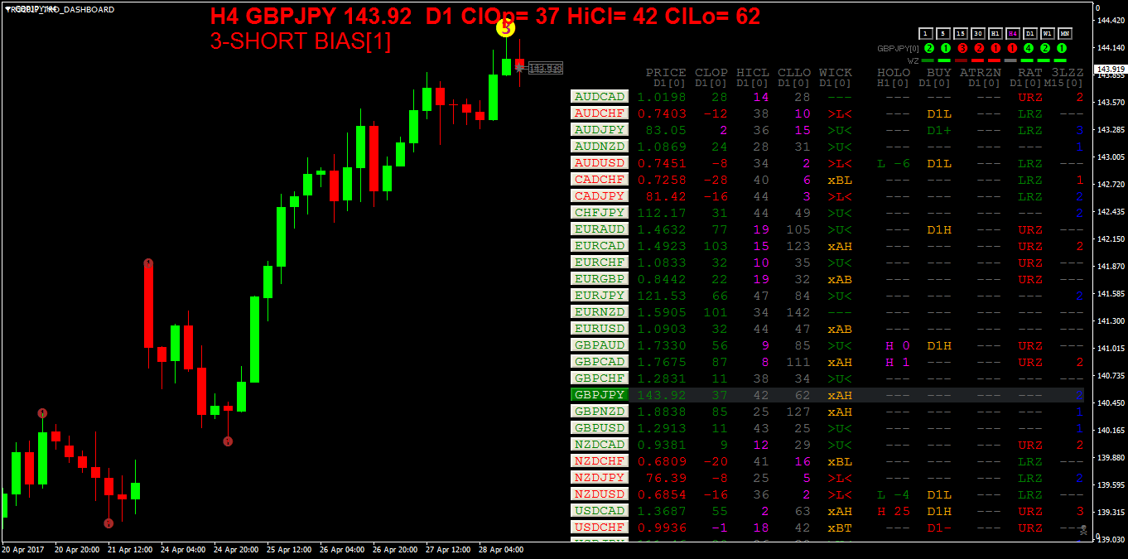This screenshot has height=559, width=1128.
Task: Click green GBPJPY signal circle showing 4 under D1
Action: 1029,48
